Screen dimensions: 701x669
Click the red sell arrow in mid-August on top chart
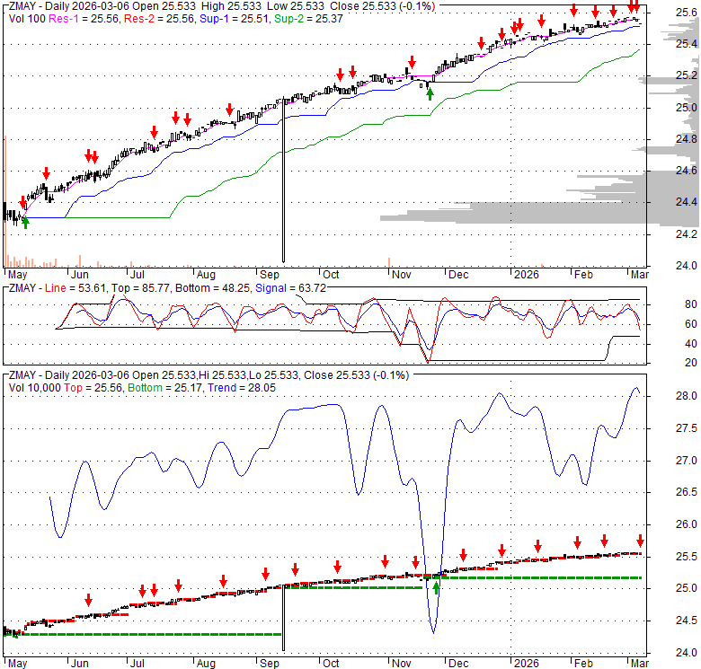(x=230, y=108)
